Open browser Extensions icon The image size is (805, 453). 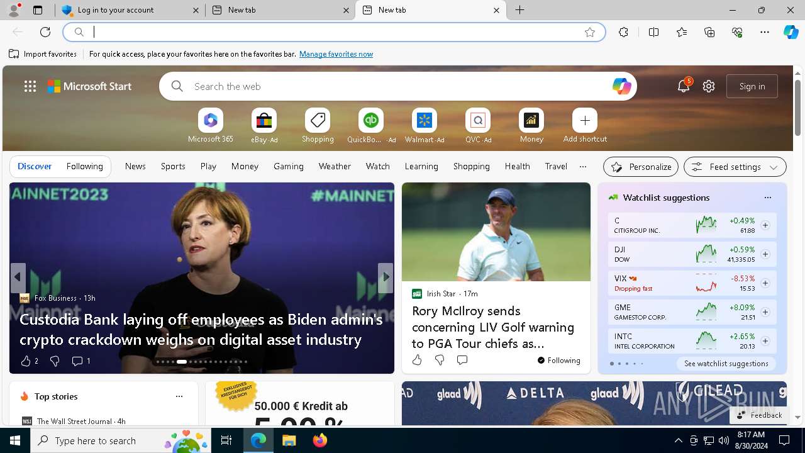623,32
